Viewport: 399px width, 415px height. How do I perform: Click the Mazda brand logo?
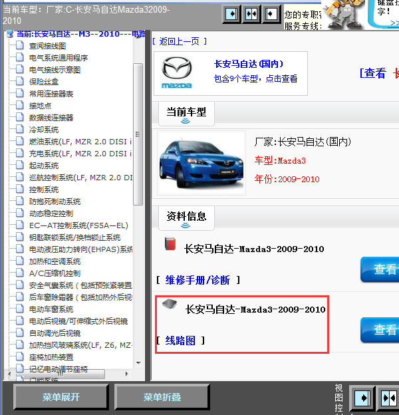coord(177,72)
